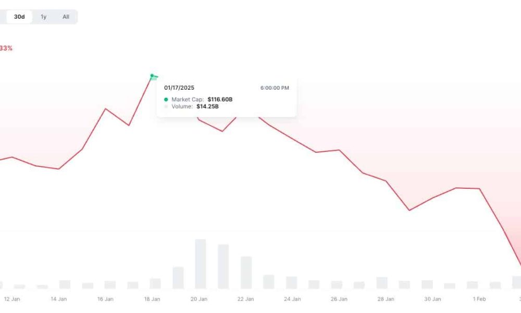521x313 pixels.
Task: Click the $14.25B volume value
Action: (208, 106)
